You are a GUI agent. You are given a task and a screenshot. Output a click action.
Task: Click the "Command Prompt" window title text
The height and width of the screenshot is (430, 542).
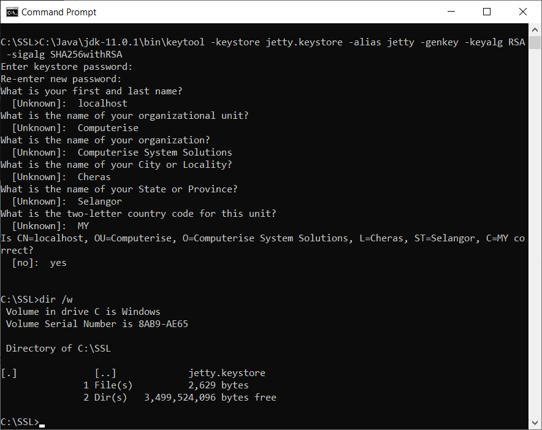click(x=59, y=12)
